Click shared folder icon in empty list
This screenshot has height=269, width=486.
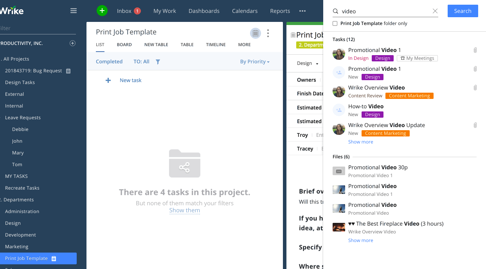pos(185,163)
